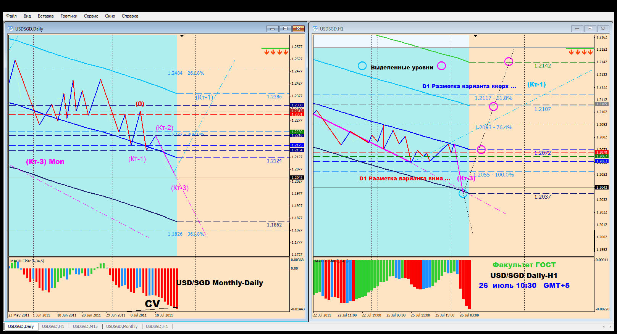Select the USD/SGD Daily-H1 caption
The width and height of the screenshot is (617, 334).
[x=524, y=275]
